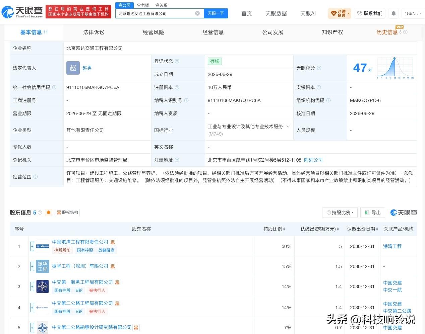Expand row 4 中交第二公路工程局 shareholder
Image resolution: width=425 pixels, height=334 pixels.
32,308
